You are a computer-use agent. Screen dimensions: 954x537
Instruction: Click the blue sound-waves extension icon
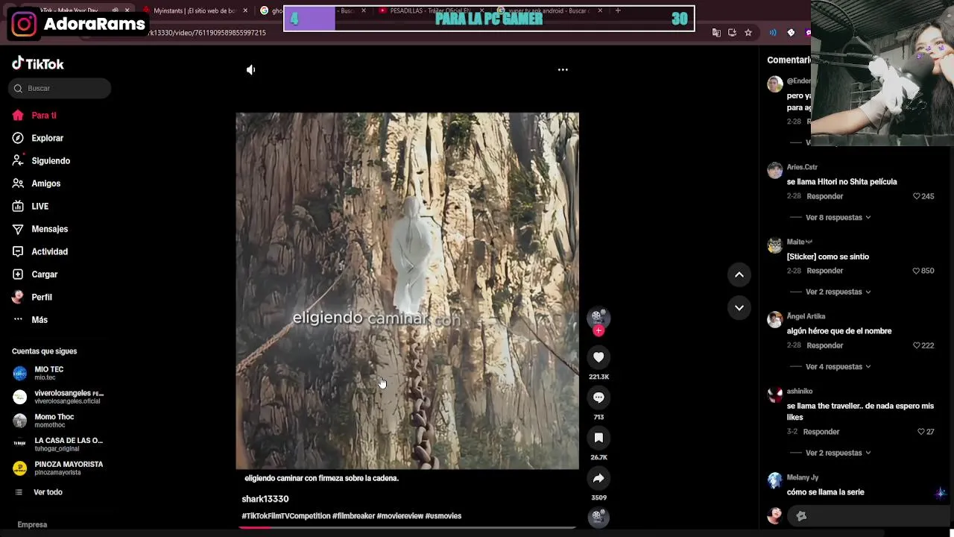pyautogui.click(x=773, y=33)
